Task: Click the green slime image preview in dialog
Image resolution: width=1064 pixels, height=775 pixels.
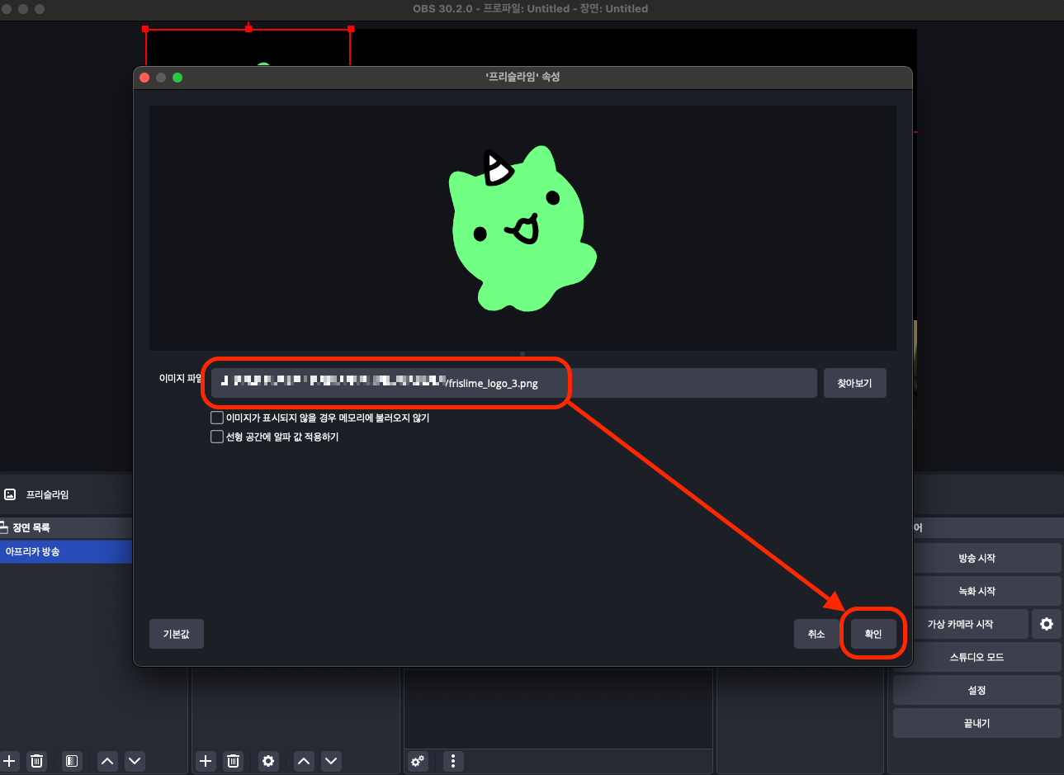Action: coord(523,229)
